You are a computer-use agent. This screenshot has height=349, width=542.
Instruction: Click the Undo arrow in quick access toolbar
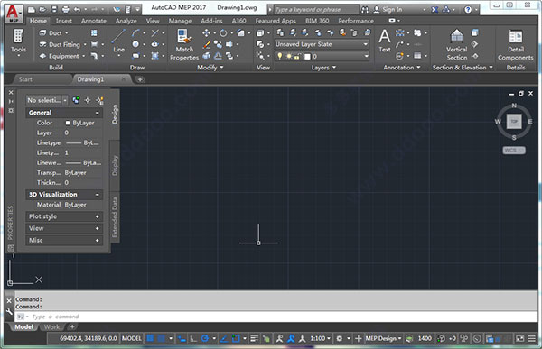[77, 9]
